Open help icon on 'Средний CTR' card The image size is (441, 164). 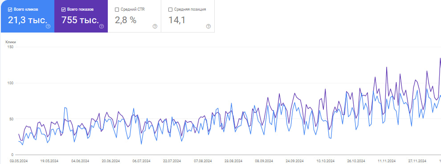point(155,26)
